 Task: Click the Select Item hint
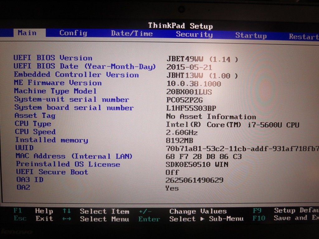[105, 211]
